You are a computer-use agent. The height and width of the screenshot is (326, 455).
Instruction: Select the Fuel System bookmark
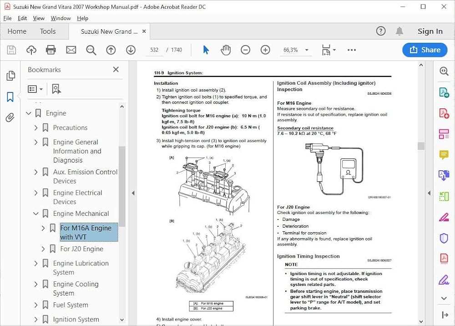[71, 305]
